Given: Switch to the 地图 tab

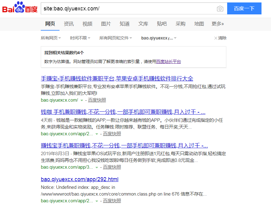Looking at the screenshot, I should pyautogui.click(x=199, y=24).
